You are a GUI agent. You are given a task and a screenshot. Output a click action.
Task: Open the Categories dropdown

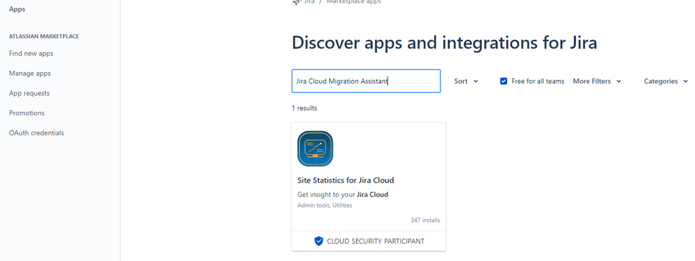[666, 81]
